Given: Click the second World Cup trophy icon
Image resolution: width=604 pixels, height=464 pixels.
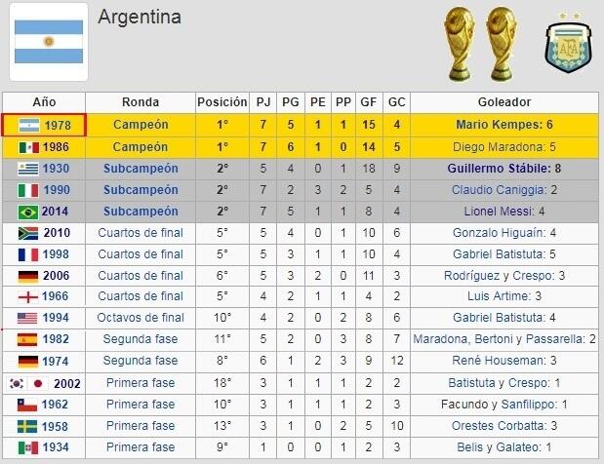Looking at the screenshot, I should coord(500,44).
